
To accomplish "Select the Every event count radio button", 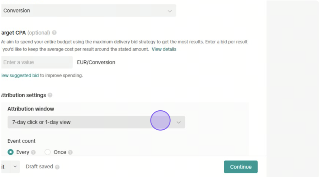I will click(11, 152).
